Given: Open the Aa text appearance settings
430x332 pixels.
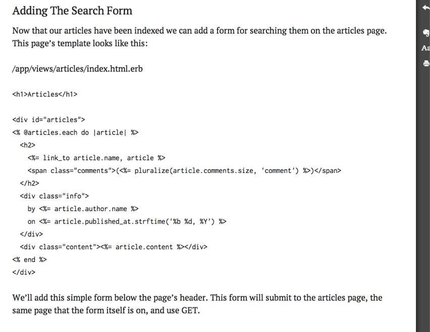Looking at the screenshot, I should [x=425, y=48].
